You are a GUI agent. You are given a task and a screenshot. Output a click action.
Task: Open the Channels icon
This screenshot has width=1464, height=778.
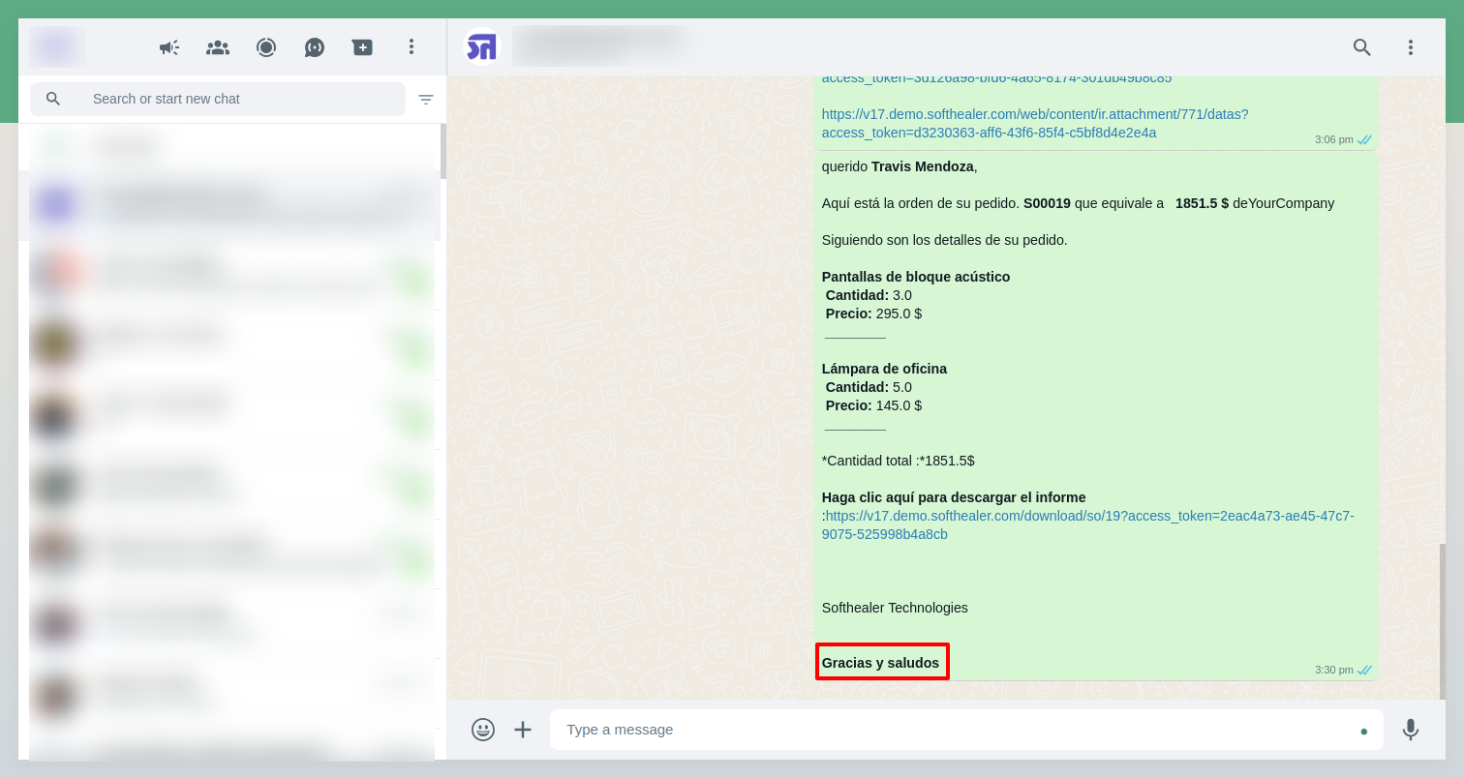click(315, 46)
